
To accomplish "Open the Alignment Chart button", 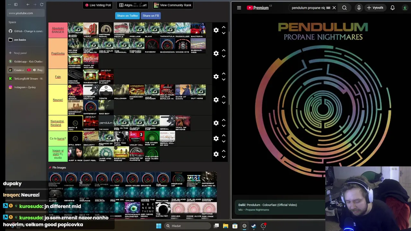I will tap(133, 5).
